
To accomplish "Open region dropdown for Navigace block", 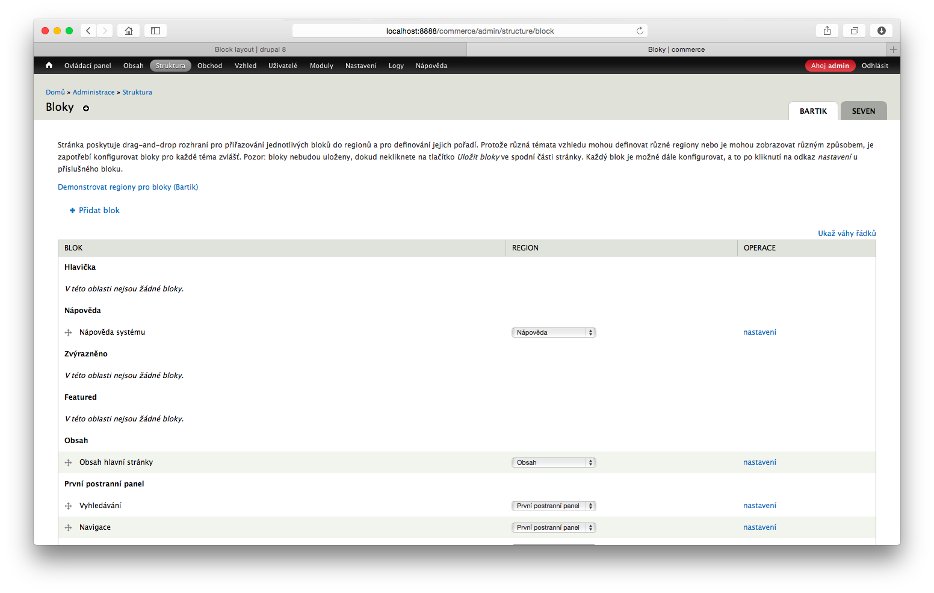I will coord(554,527).
